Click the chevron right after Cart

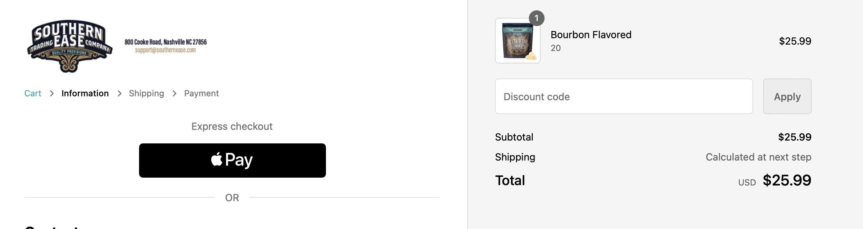coord(52,93)
